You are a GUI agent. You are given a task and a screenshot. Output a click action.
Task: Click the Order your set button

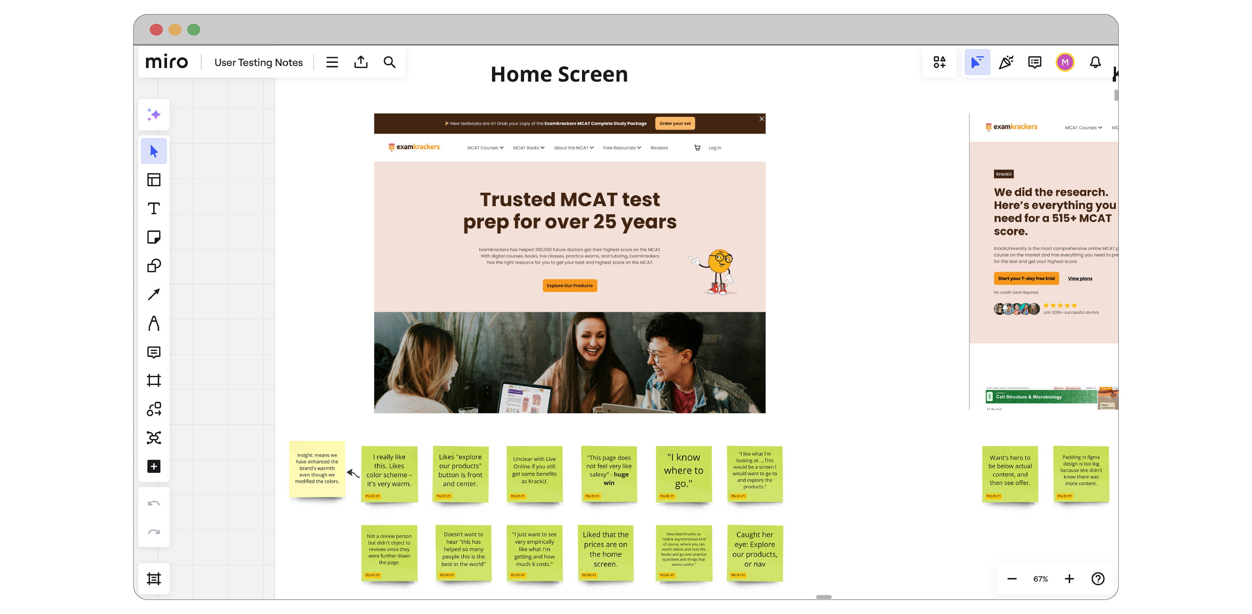tap(675, 123)
